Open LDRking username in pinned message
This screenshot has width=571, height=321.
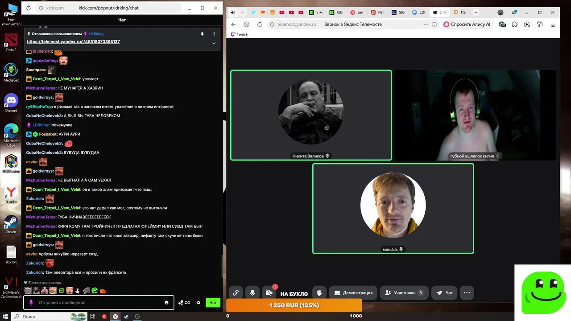click(x=96, y=33)
